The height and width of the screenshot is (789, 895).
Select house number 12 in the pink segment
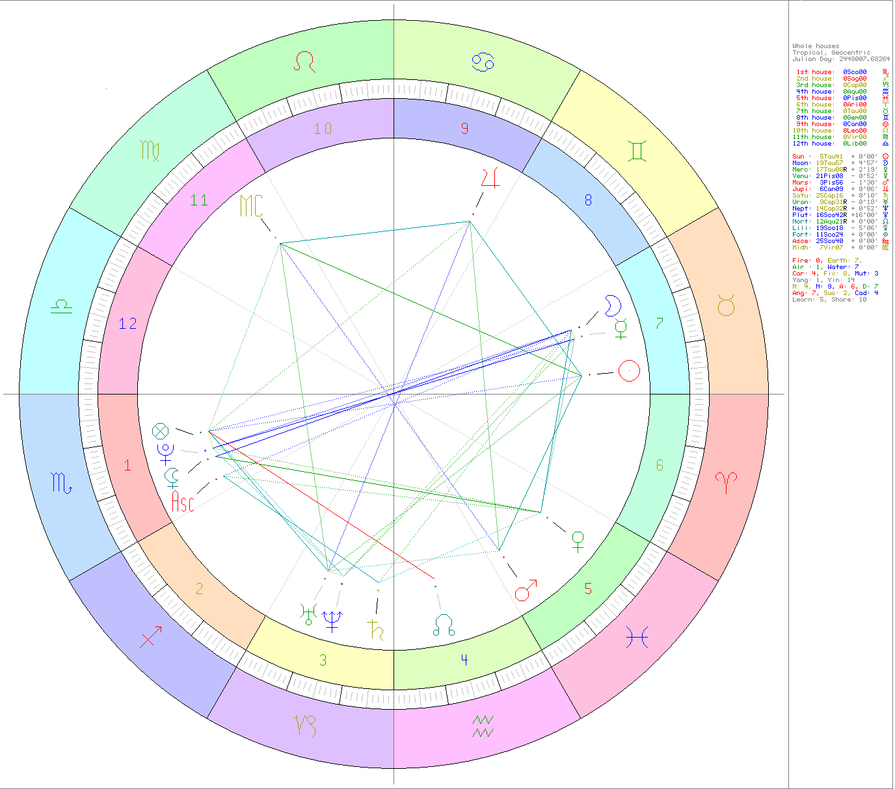point(128,323)
